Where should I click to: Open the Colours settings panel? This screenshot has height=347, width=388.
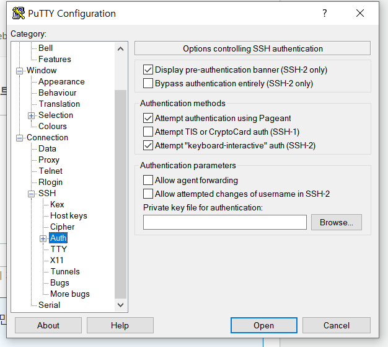pos(53,126)
